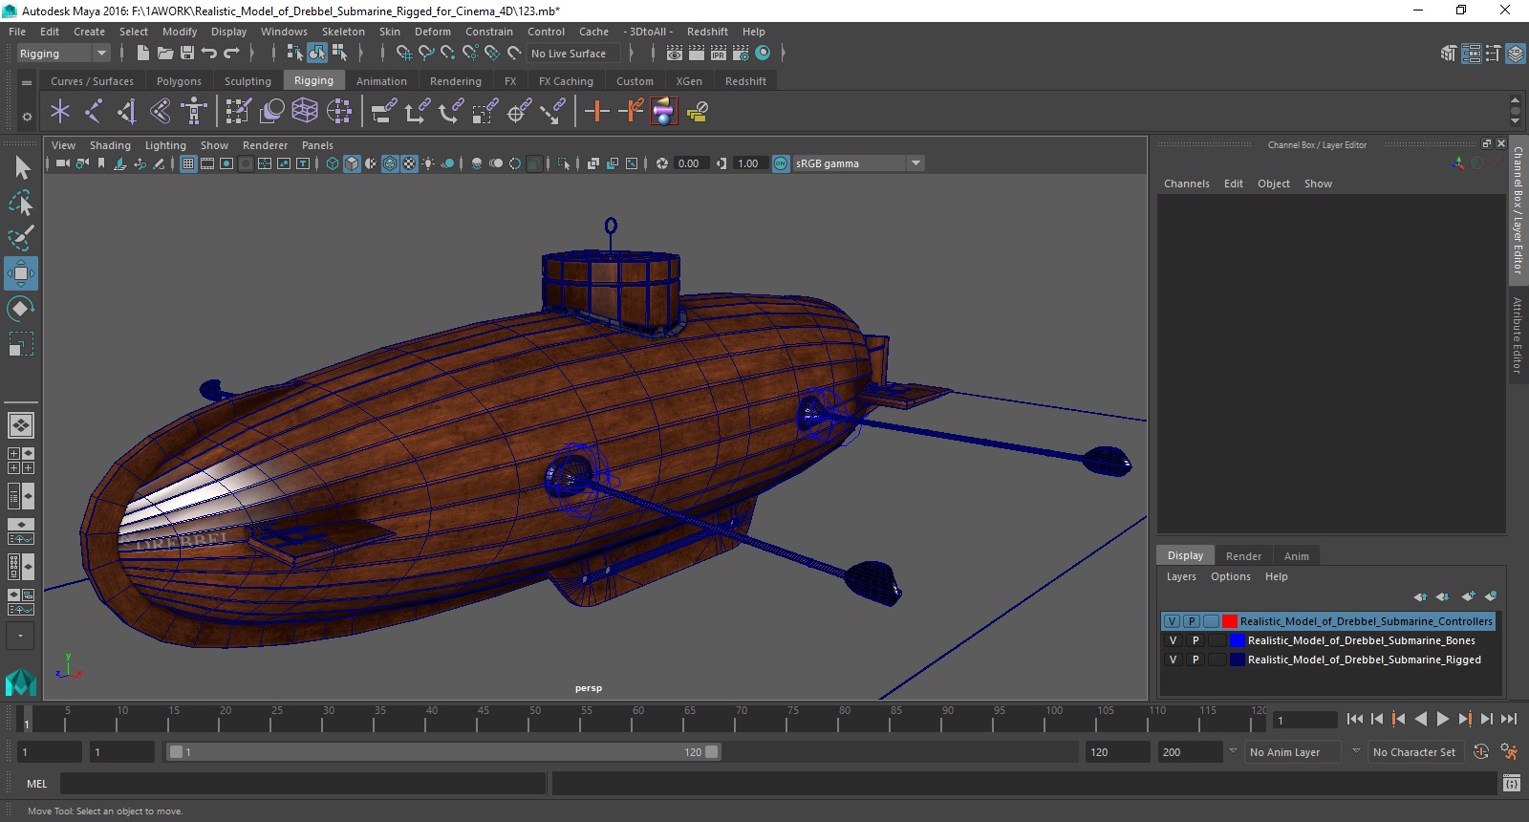The width and height of the screenshot is (1529, 822).
Task: Open the Skeleton menu
Action: pos(343,32)
